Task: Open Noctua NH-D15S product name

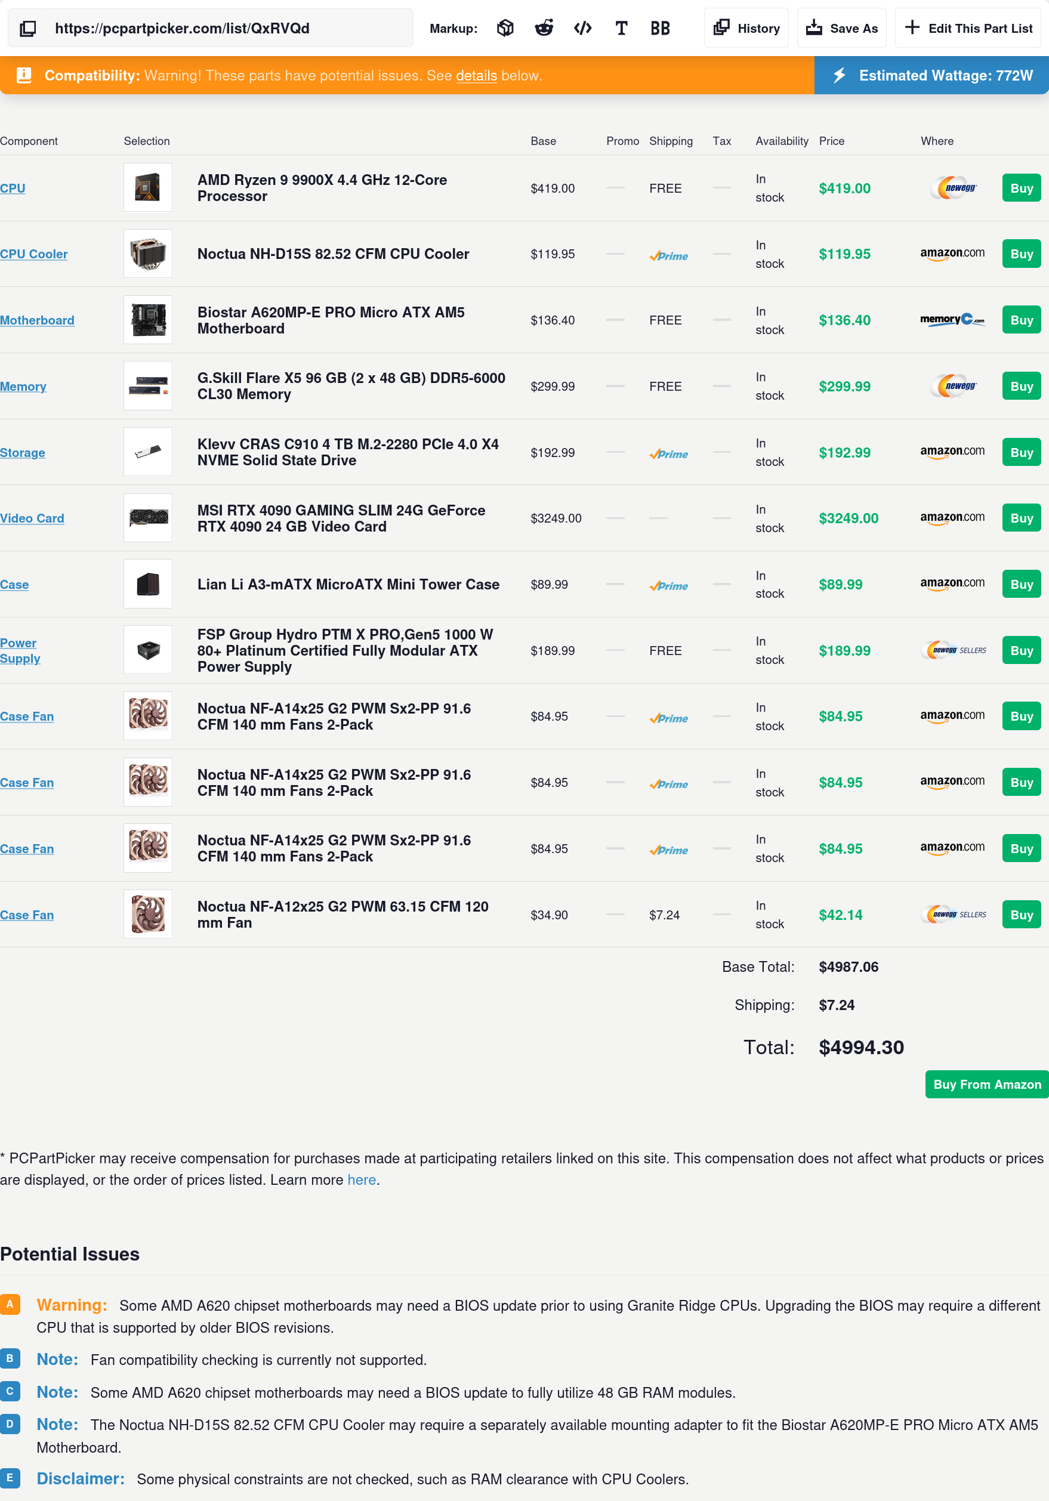Action: tap(333, 254)
